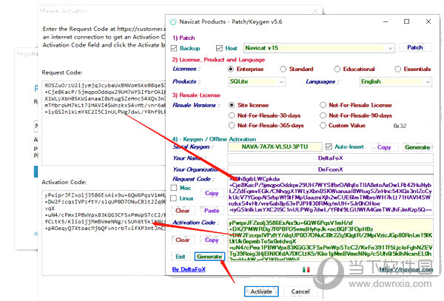Image resolution: width=444 pixels, height=301 pixels.
Task: Open the Languages English dropdown
Action: point(396,82)
